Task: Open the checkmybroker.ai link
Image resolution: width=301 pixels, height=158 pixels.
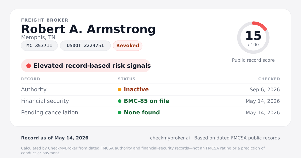Action: pyautogui.click(x=170, y=138)
